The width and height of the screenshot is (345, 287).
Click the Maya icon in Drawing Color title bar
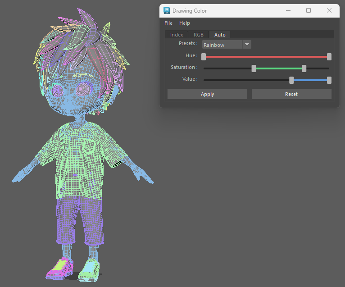(x=167, y=10)
